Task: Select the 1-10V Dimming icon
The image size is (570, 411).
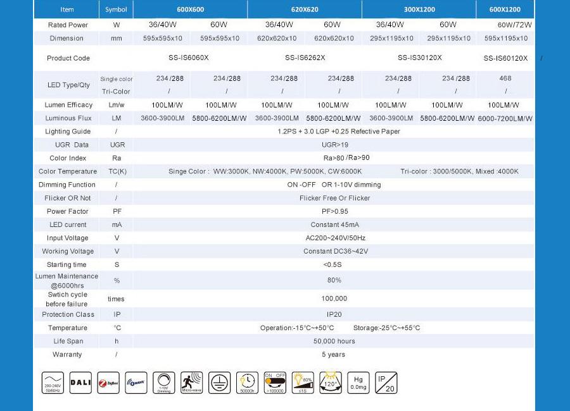Action: [164, 383]
